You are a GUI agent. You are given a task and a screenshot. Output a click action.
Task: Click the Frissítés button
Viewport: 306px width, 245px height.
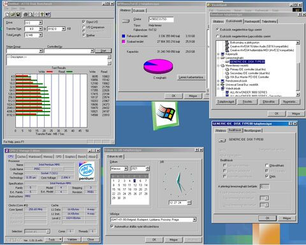pos(247,101)
